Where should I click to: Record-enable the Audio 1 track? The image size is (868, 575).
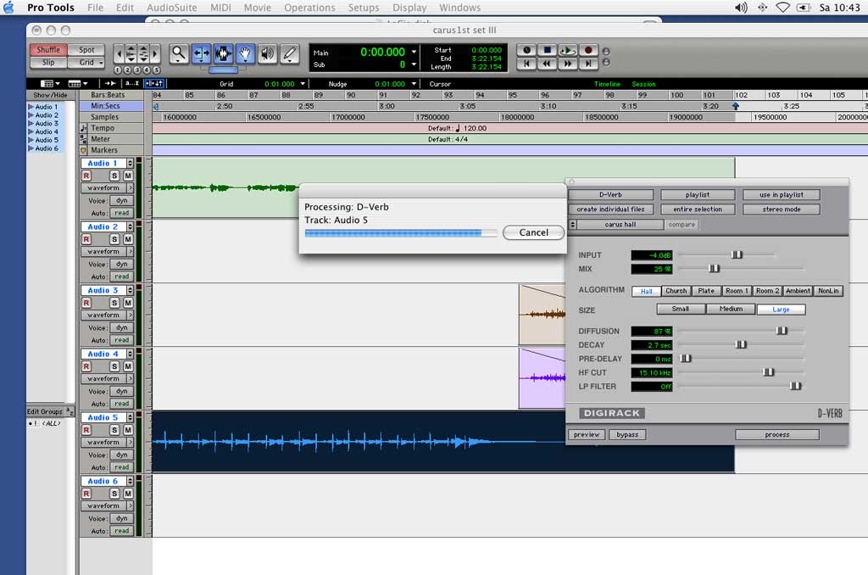pyautogui.click(x=86, y=176)
